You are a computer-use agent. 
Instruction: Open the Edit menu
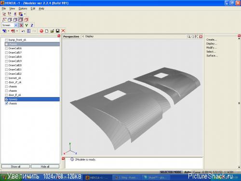tap(33, 9)
